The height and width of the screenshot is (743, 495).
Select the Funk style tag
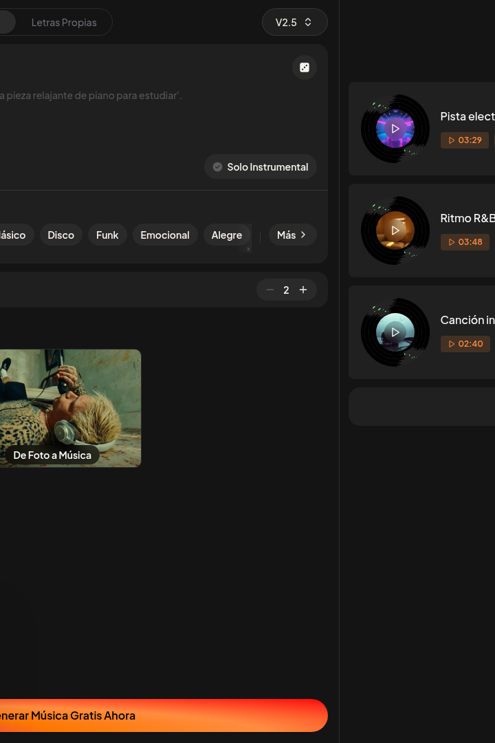(x=107, y=235)
